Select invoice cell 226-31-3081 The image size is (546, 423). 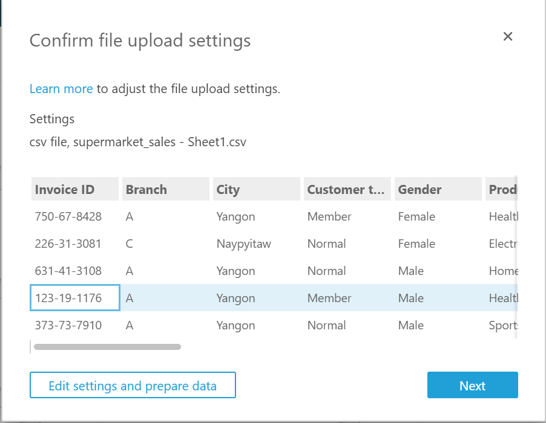click(68, 244)
